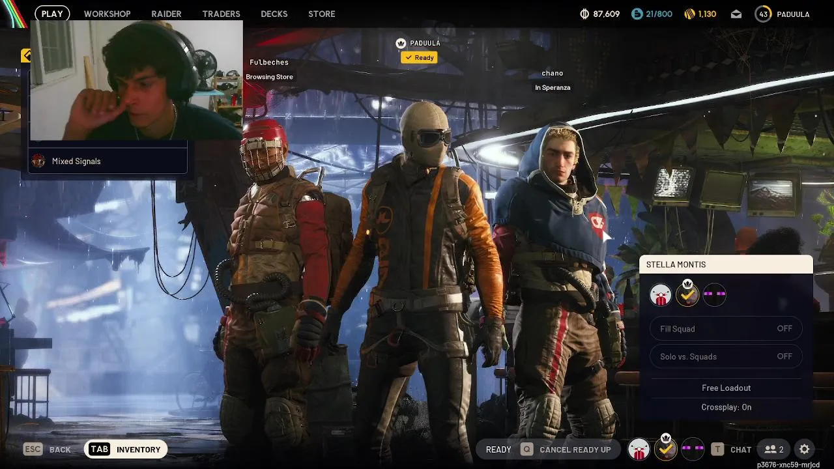The width and height of the screenshot is (834, 469).
Task: Click the yellow Ready status badge
Action: [418, 57]
